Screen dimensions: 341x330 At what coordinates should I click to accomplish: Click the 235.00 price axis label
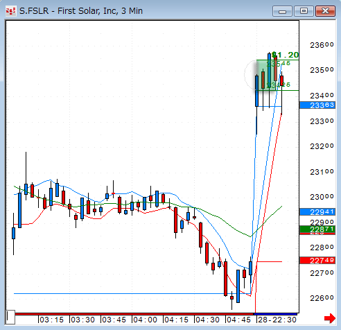click(x=322, y=70)
